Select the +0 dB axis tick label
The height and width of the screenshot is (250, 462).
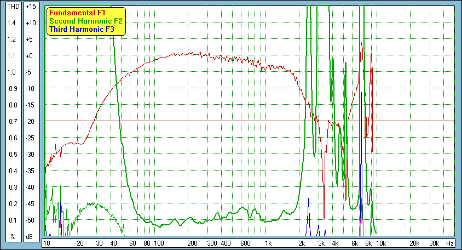tap(31, 56)
